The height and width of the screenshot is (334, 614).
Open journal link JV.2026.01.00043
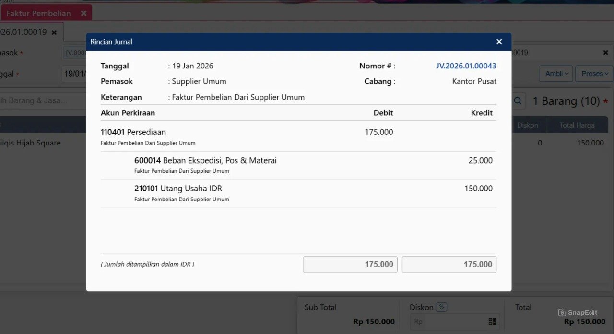[466, 66]
